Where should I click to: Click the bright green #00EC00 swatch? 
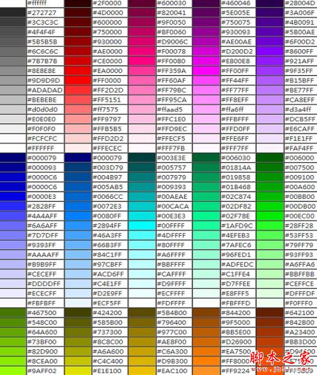pos(270,216)
